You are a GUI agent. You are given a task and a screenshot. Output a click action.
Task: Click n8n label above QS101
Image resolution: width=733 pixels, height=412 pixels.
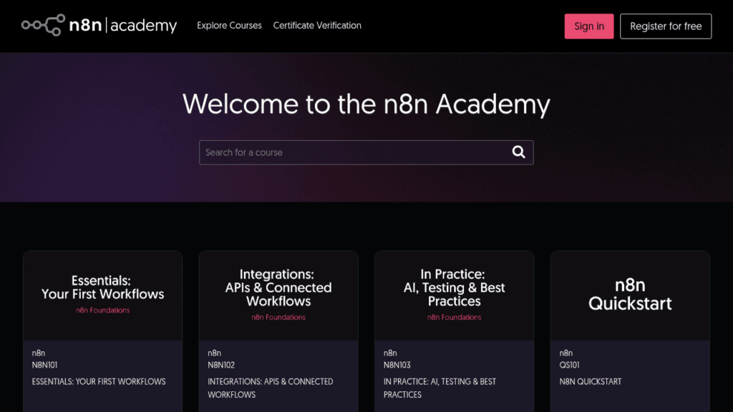tap(565, 353)
